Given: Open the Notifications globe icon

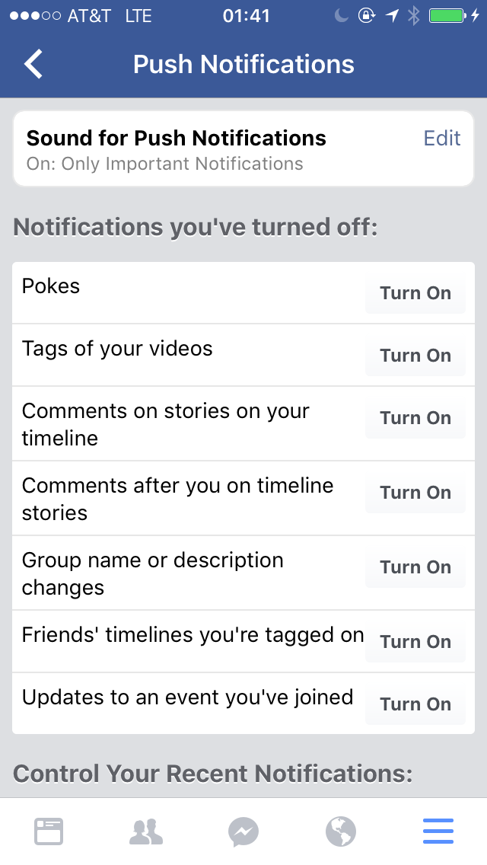Looking at the screenshot, I should click(341, 831).
